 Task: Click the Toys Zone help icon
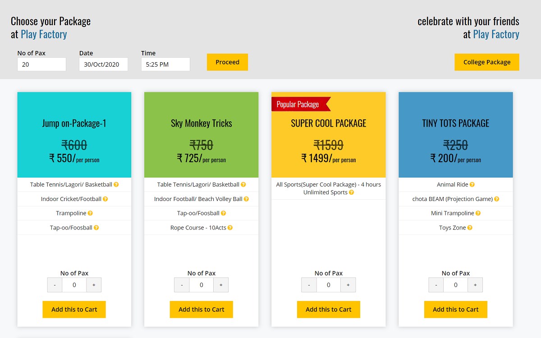pyautogui.click(x=470, y=228)
